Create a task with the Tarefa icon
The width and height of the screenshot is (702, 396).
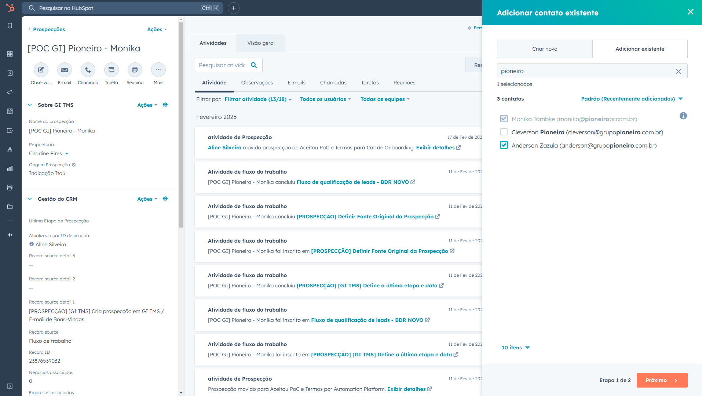(x=111, y=70)
